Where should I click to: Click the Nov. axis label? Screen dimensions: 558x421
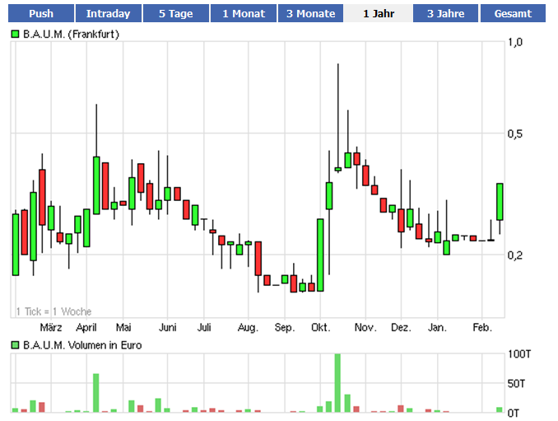coord(365,327)
